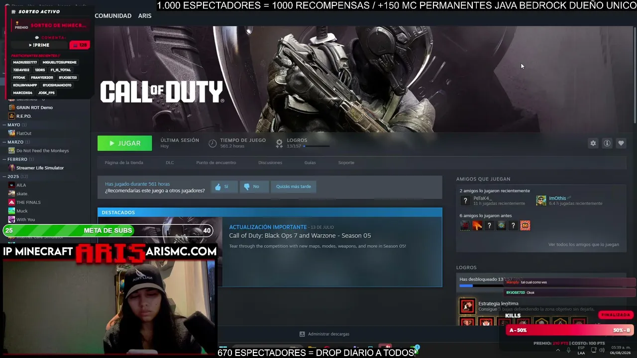Image resolution: width=637 pixels, height=358 pixels.
Task: Open friend PeTaK4_ avatar
Action: click(465, 200)
